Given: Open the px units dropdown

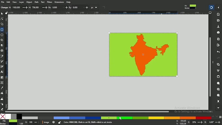Looking at the screenshot, I should [94, 8].
